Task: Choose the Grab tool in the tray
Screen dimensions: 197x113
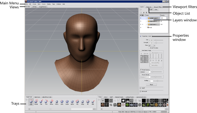Action: (x=41, y=101)
